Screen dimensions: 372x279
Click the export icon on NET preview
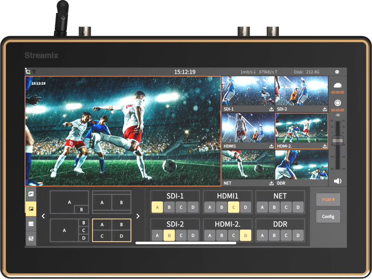(x=271, y=183)
